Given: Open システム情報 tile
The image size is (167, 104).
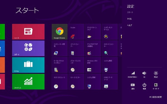Looking at the screenshot, I should point(93,82).
